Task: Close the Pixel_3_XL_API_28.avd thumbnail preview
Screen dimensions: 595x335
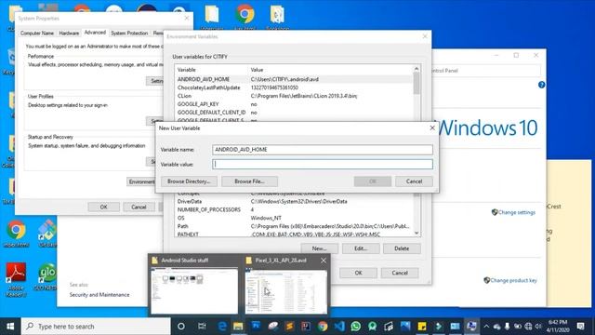Action: click(x=324, y=261)
